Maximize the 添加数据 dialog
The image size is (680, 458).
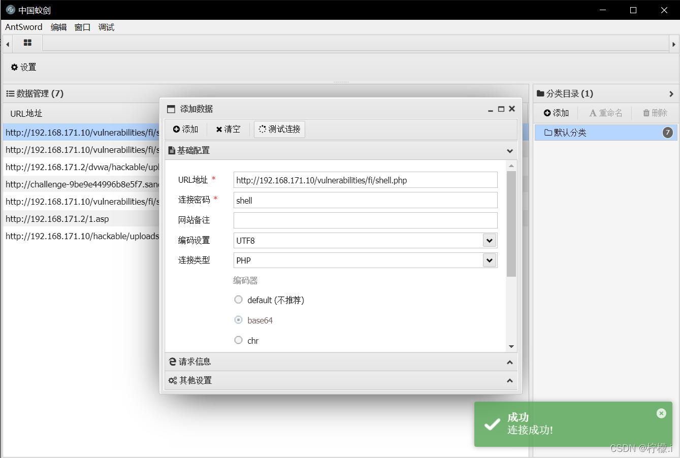501,109
